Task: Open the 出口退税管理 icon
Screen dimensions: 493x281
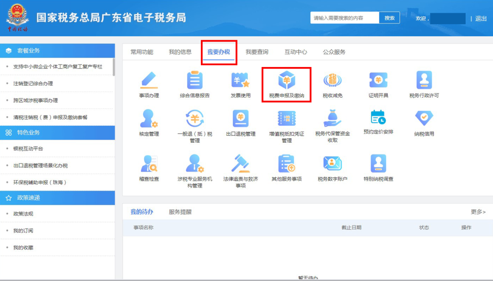Action: [241, 119]
